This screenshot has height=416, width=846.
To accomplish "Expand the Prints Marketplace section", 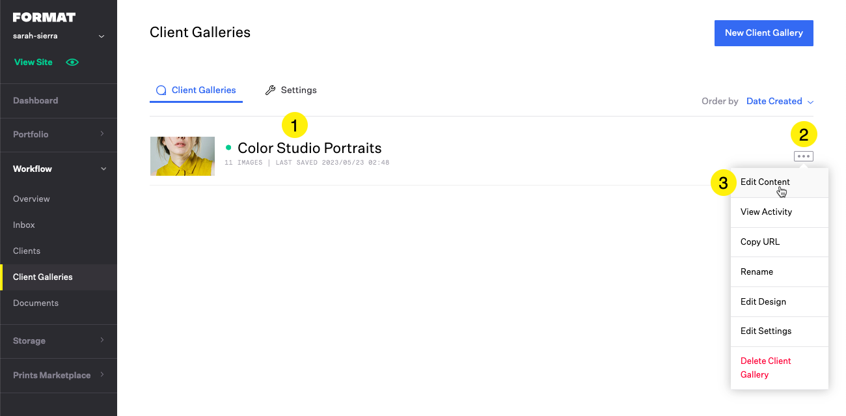I will click(x=59, y=375).
